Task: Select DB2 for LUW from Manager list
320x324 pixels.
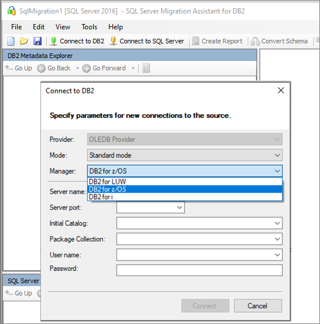Action: coord(185,181)
